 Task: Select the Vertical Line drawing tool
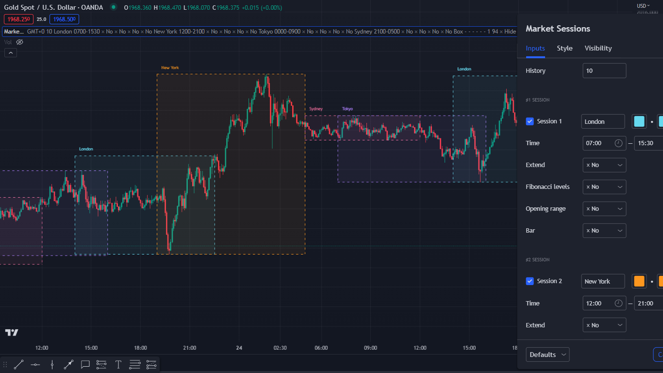tap(52, 364)
